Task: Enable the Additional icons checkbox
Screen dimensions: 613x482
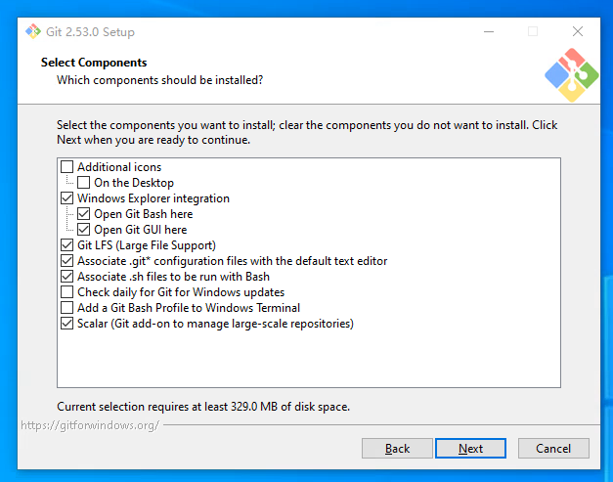Action: pos(67,167)
